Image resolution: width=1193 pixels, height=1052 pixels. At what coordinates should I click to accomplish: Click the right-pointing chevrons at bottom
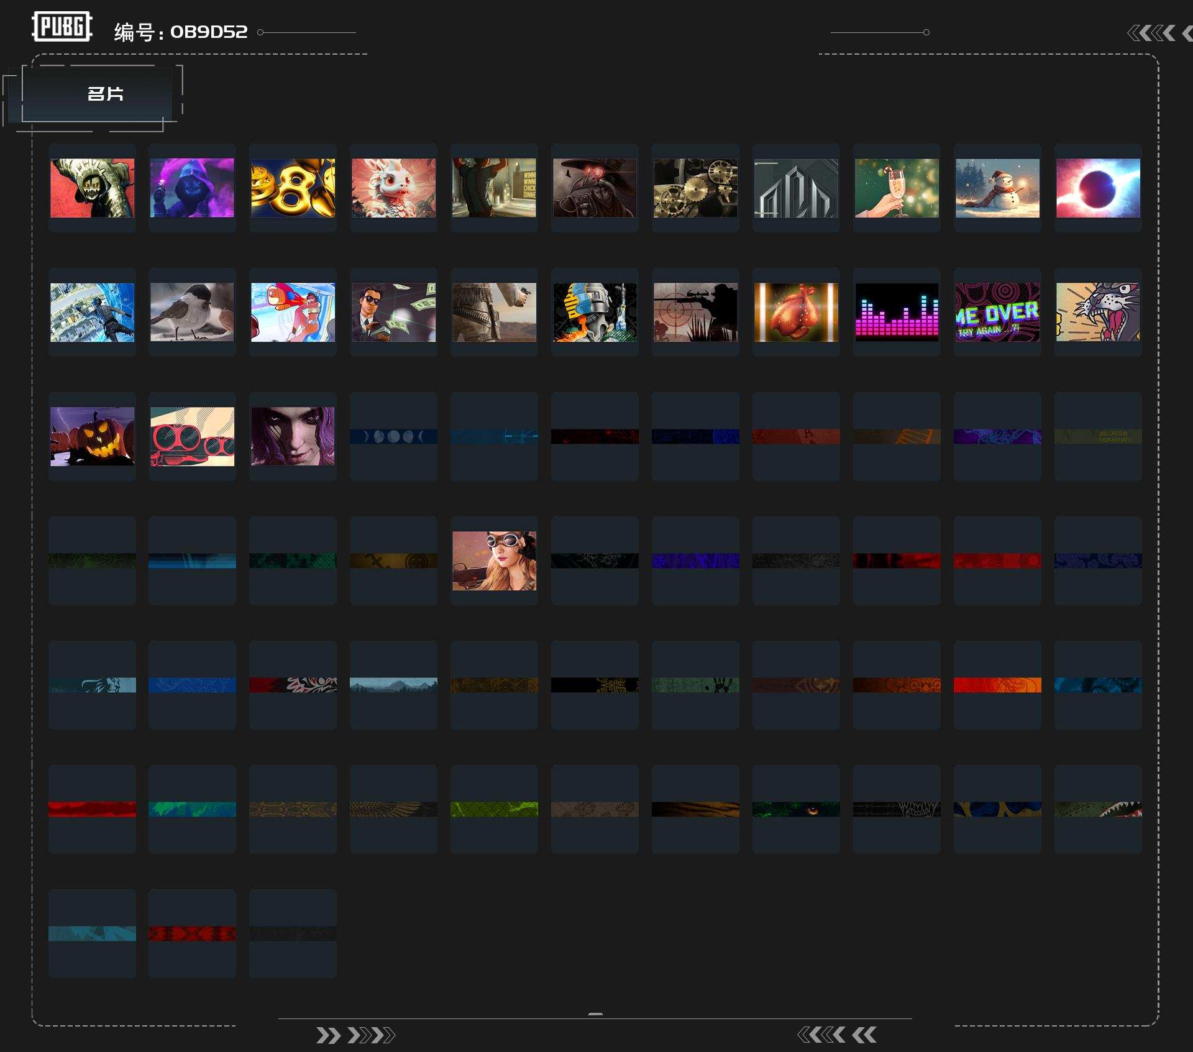[x=355, y=1035]
